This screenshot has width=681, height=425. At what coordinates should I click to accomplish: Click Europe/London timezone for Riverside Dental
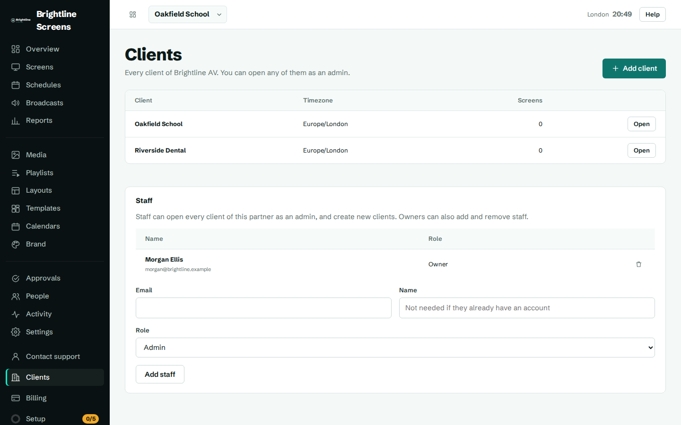(325, 151)
